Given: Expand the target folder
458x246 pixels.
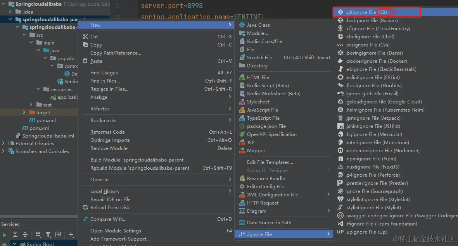Looking at the screenshot, I should [x=24, y=112].
